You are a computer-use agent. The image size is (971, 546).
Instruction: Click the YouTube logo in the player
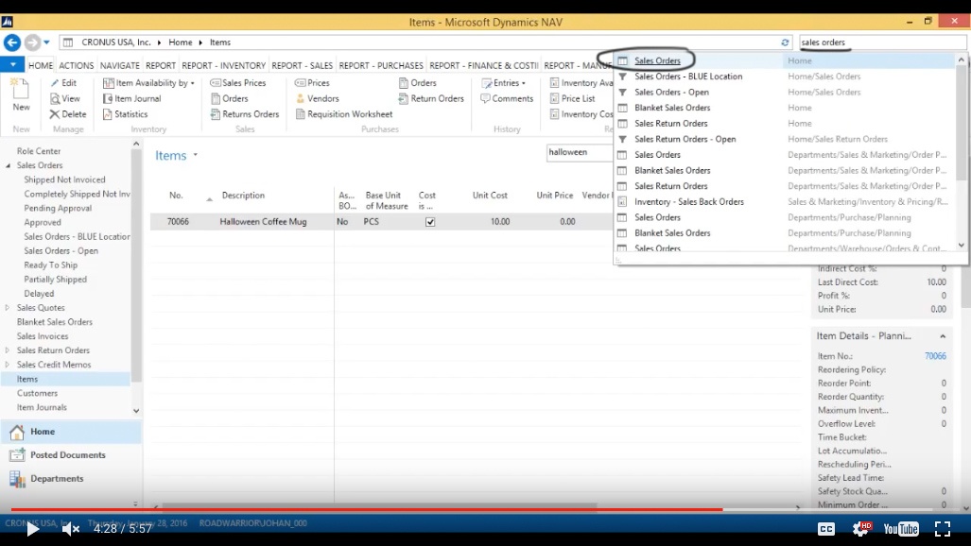pos(901,529)
